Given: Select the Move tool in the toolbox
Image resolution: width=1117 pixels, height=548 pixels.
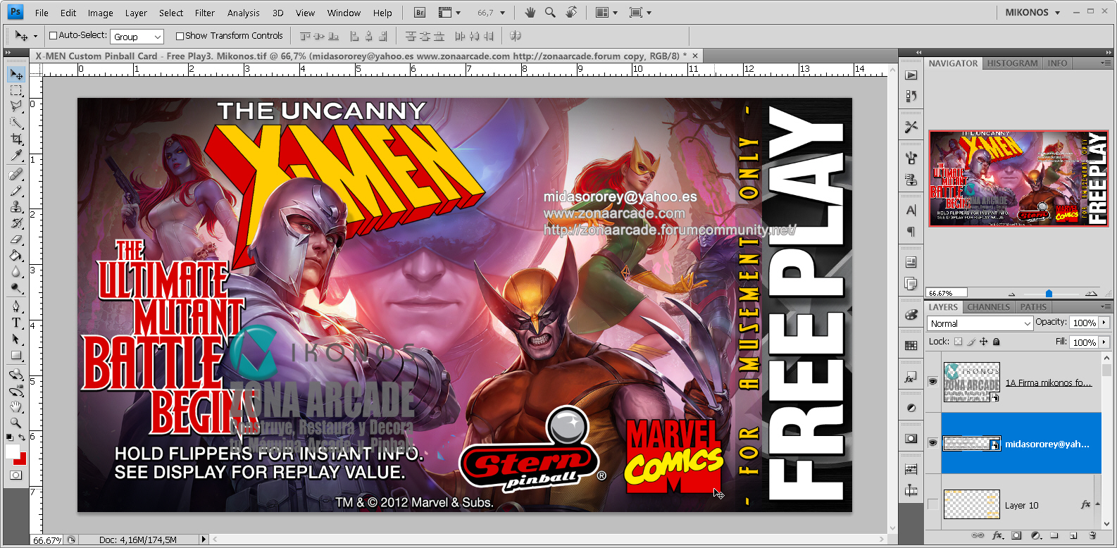Looking at the screenshot, I should click(16, 75).
